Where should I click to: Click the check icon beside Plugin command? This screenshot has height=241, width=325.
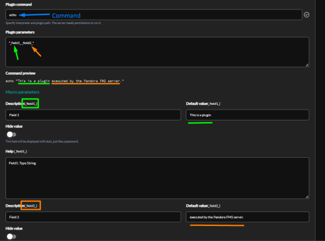tap(306, 14)
